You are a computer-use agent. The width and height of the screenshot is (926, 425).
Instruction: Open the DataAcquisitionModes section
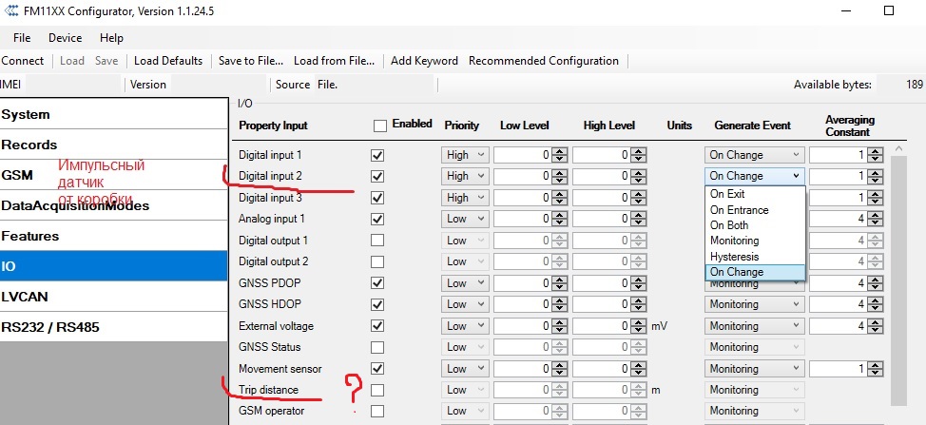pos(74,205)
